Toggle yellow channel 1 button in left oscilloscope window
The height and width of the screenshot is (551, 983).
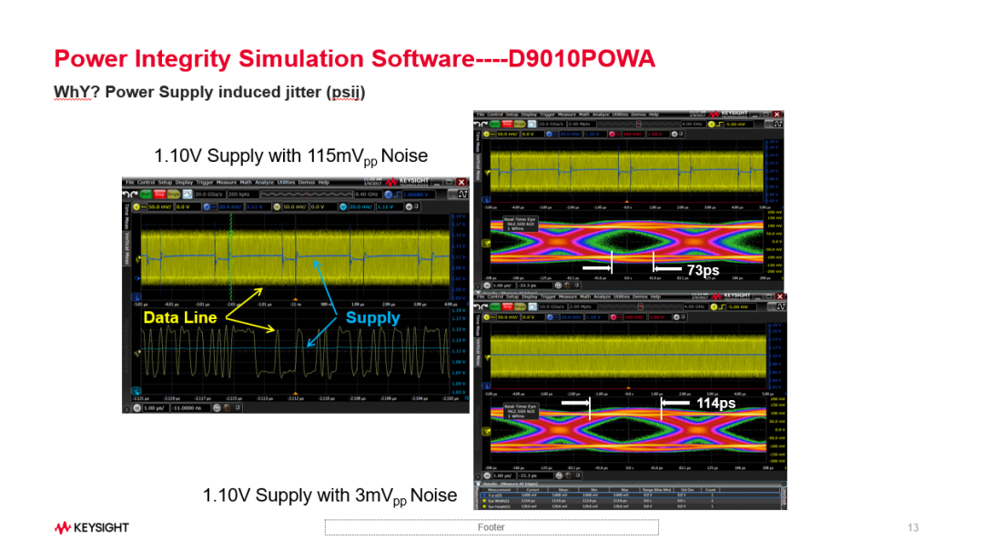click(136, 207)
